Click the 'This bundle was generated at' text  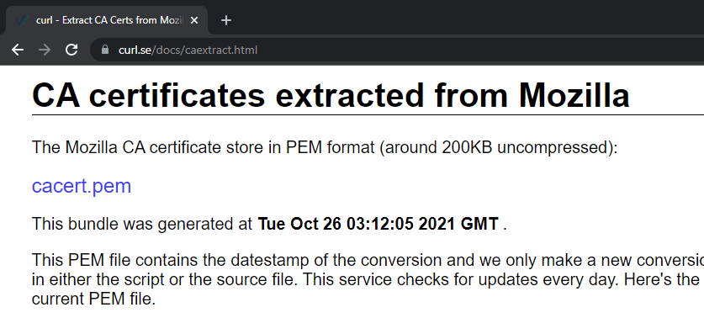[x=142, y=224]
